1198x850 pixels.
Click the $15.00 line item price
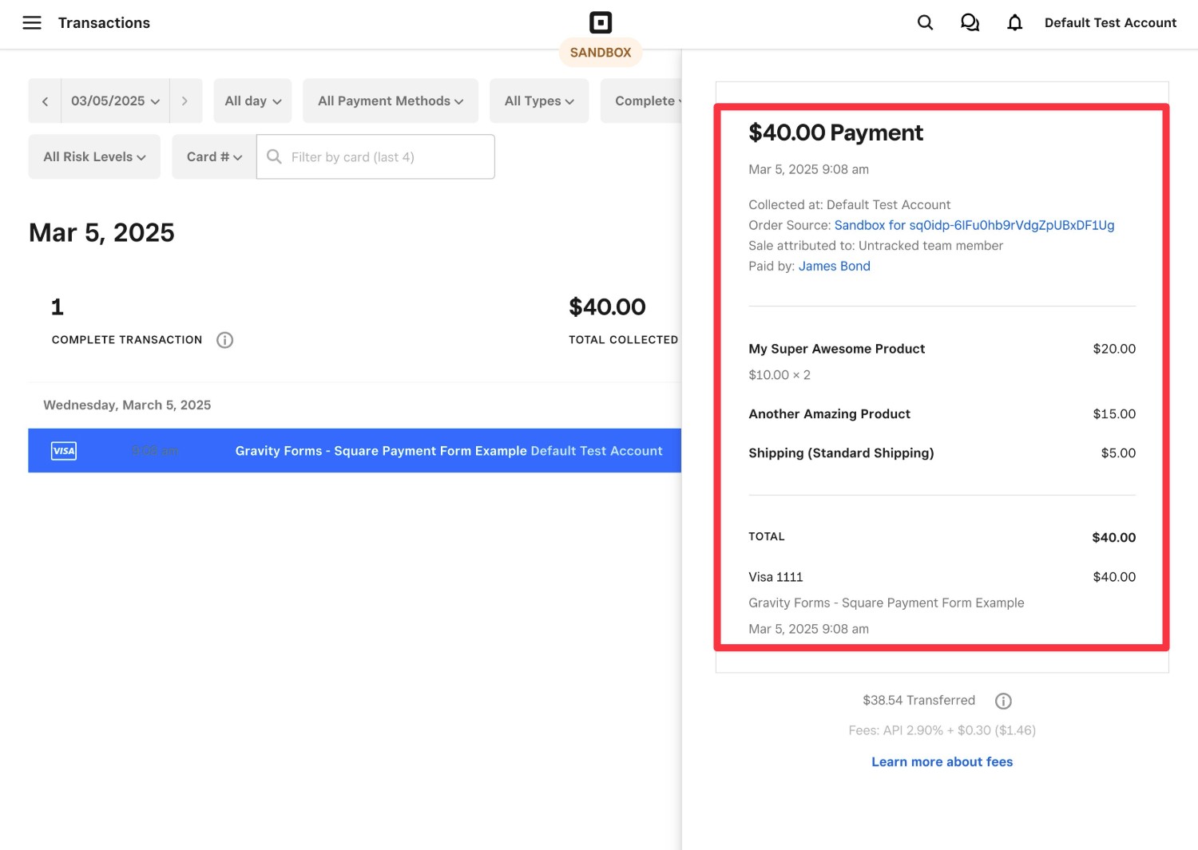[x=1114, y=413]
